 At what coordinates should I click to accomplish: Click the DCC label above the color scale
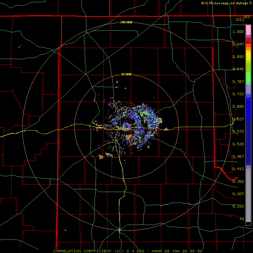[x=247, y=17]
